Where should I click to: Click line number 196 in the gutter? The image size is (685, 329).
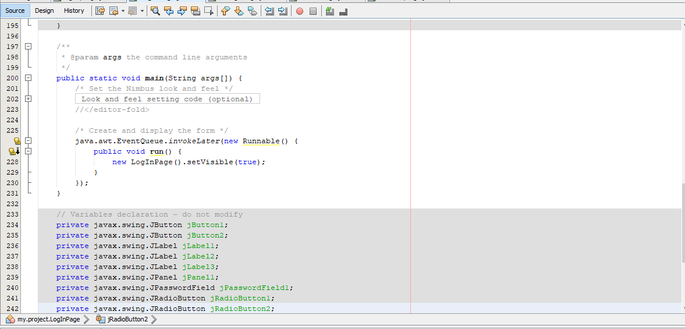12,36
